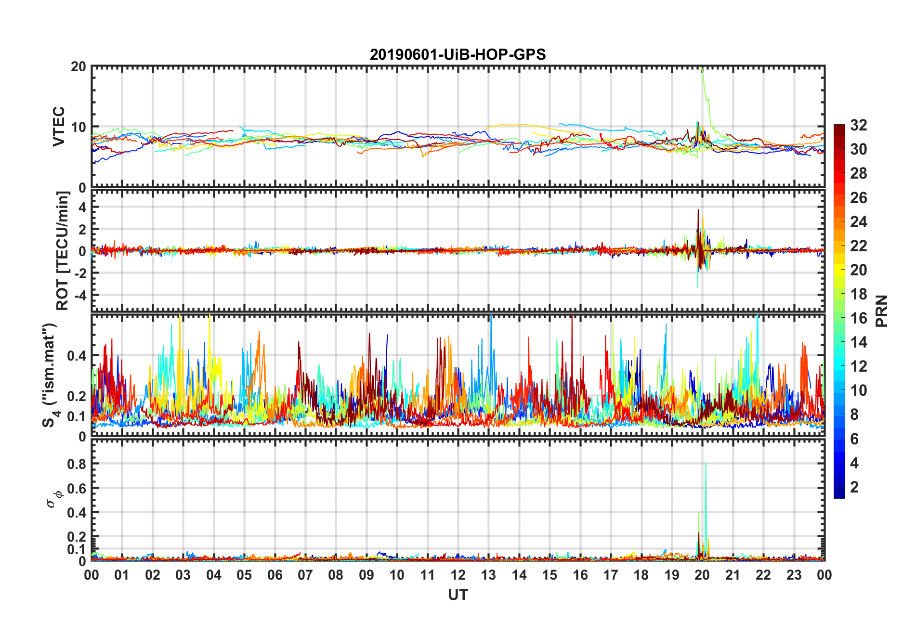Viewport: 916px width, 622px height.
Task: Click the colorbar tick label 32
Action: (858, 125)
